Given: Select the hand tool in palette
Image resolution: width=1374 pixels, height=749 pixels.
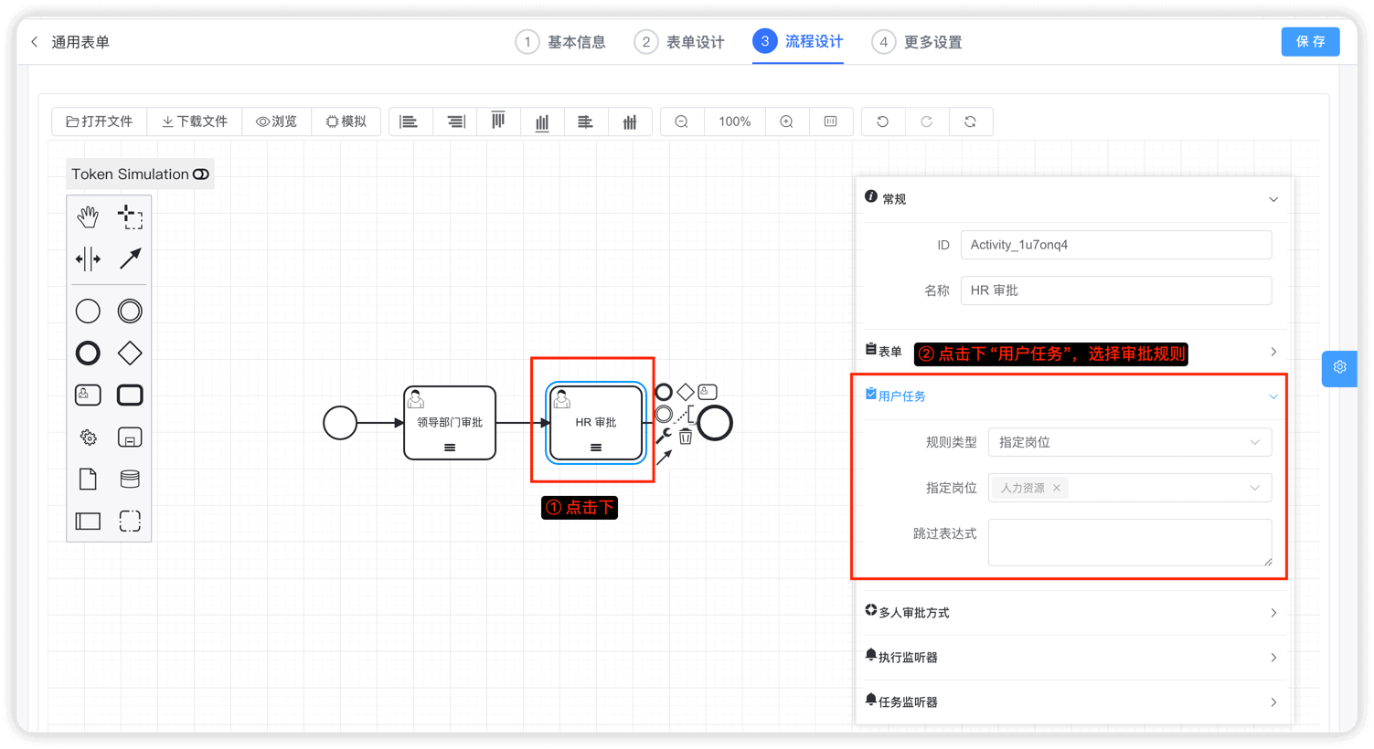Looking at the screenshot, I should [x=88, y=216].
